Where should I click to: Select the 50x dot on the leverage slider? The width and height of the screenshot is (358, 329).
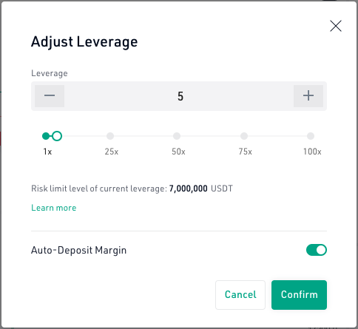pos(177,136)
